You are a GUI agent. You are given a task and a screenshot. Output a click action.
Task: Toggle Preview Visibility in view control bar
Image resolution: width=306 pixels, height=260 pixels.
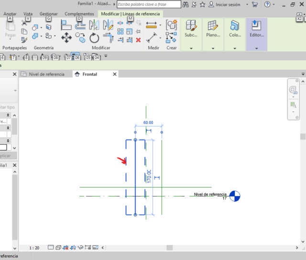tap(96, 248)
